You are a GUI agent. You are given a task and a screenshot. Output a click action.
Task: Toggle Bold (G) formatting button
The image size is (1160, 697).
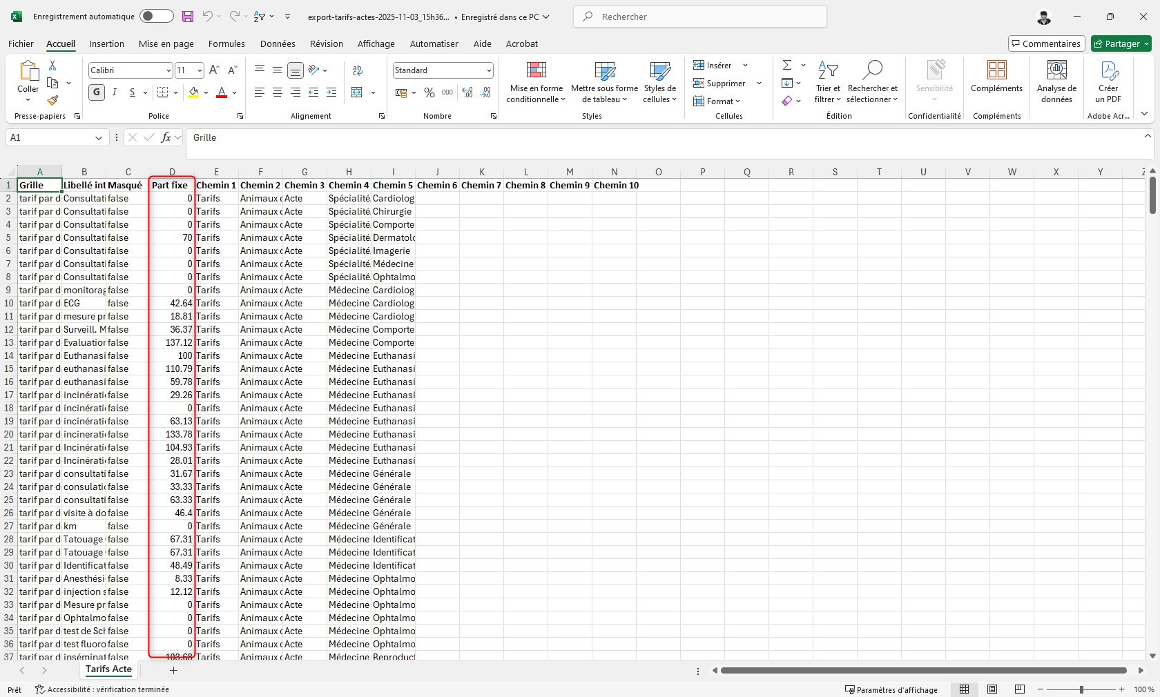[x=97, y=92]
